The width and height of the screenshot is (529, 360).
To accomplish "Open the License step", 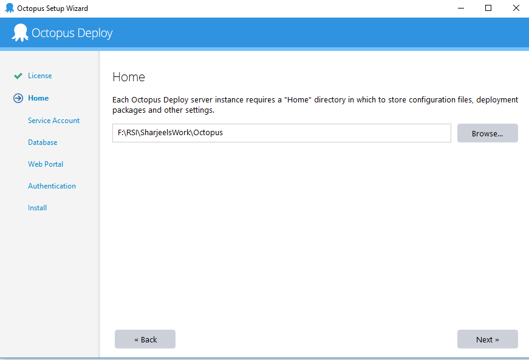I will [x=40, y=76].
